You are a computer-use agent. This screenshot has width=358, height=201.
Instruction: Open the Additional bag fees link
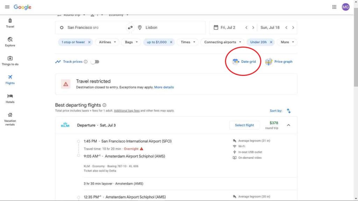127,111
